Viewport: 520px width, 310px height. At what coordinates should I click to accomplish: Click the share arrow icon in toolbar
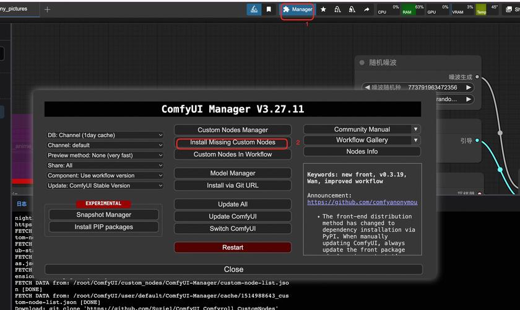[366, 10]
